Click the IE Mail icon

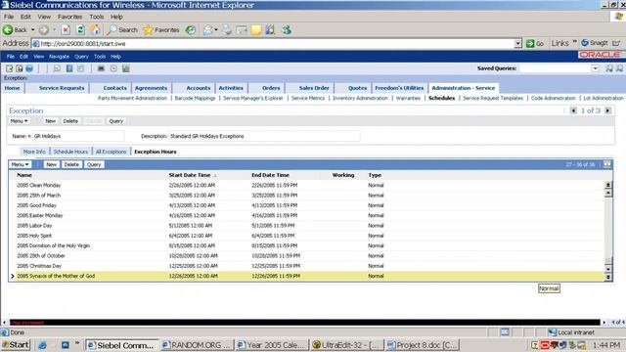[208, 30]
